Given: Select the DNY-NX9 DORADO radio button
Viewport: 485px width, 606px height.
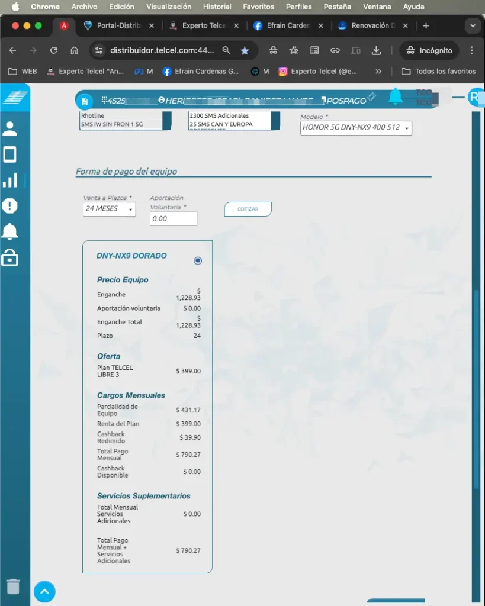Looking at the screenshot, I should coord(198,260).
